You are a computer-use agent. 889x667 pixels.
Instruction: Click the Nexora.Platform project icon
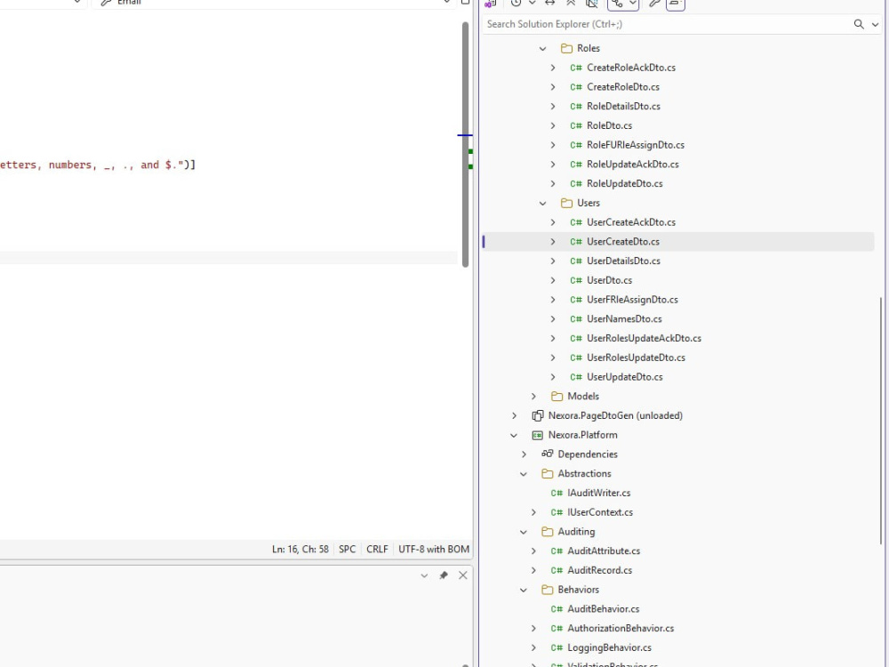[538, 435]
